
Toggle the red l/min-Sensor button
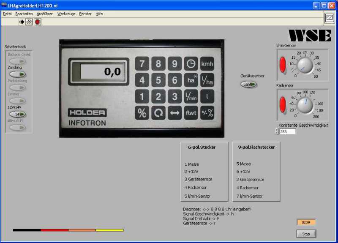click(283, 65)
